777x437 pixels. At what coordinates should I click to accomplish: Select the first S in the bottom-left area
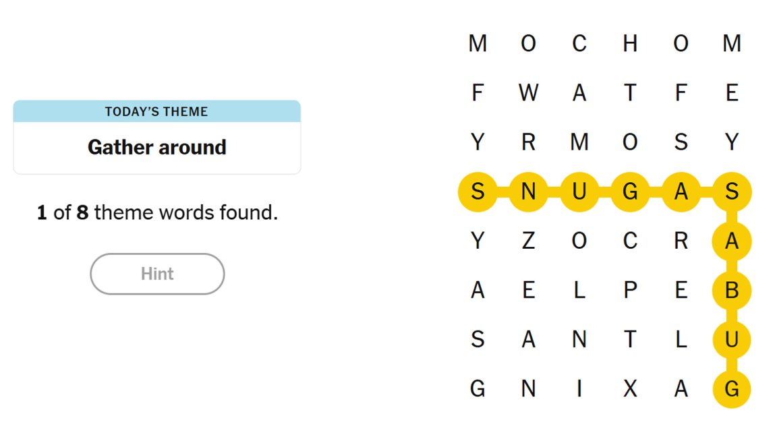[478, 340]
